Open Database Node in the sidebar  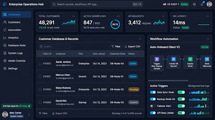coord(16,45)
